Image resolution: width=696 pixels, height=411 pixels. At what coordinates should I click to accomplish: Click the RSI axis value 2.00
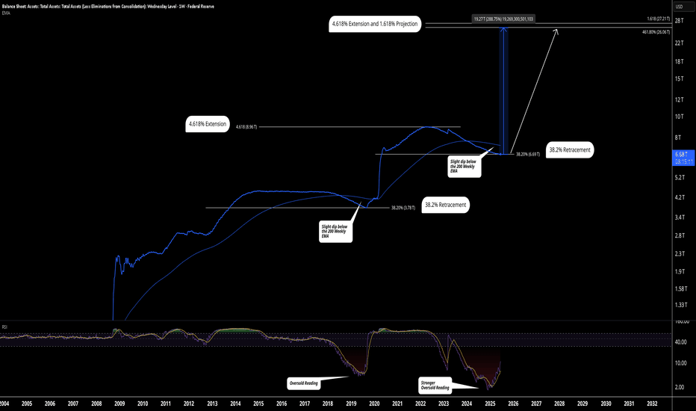pos(679,387)
